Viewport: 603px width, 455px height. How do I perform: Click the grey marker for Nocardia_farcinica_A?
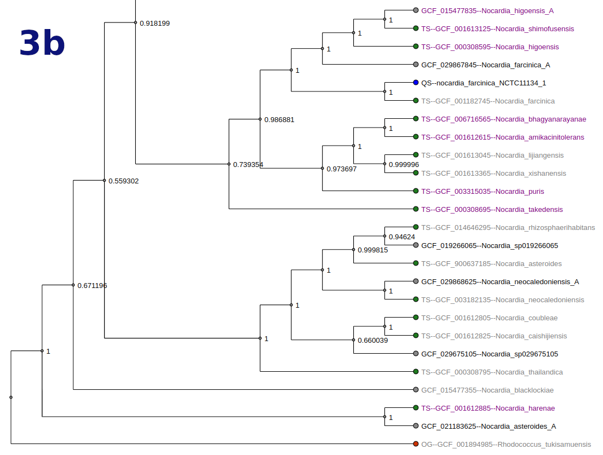pos(416,64)
